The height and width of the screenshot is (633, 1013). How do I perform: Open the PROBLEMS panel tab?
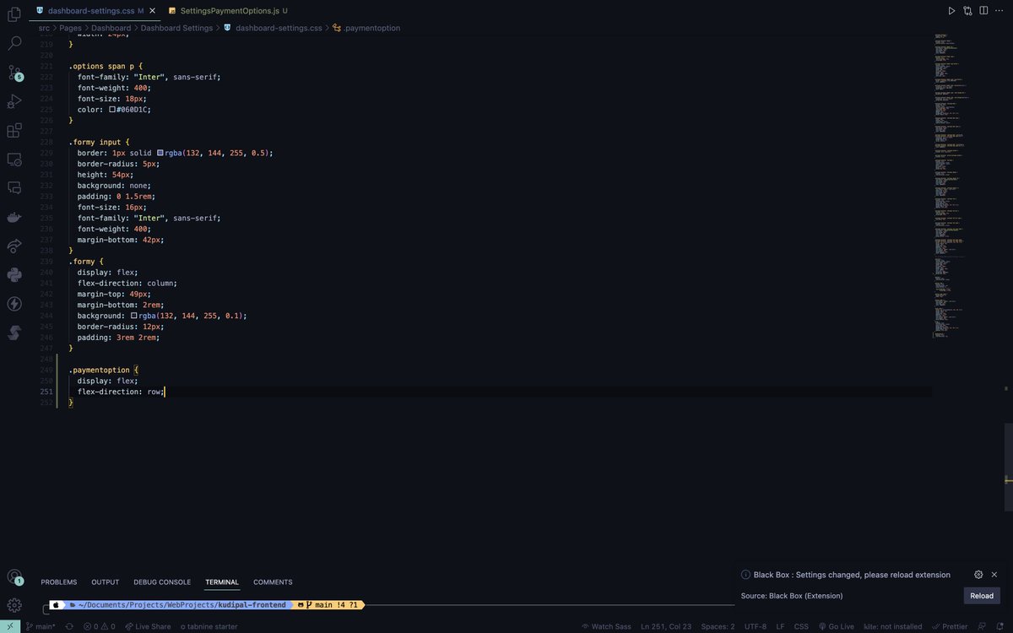click(59, 582)
